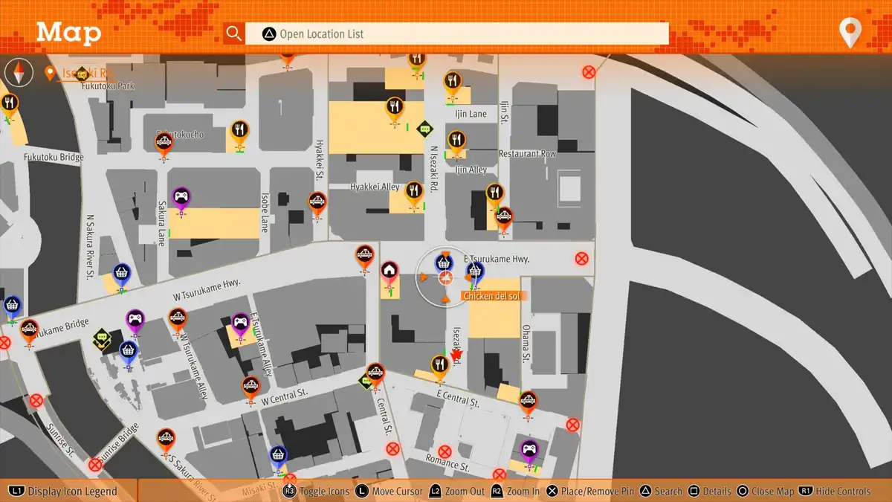Select the restaurant marker on Hyakkei Alley
The width and height of the screenshot is (892, 502).
click(x=414, y=192)
